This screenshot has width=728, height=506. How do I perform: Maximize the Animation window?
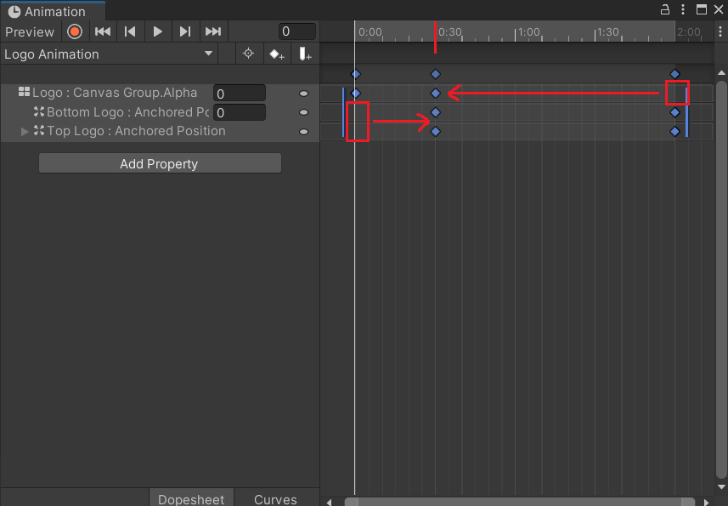[702, 9]
